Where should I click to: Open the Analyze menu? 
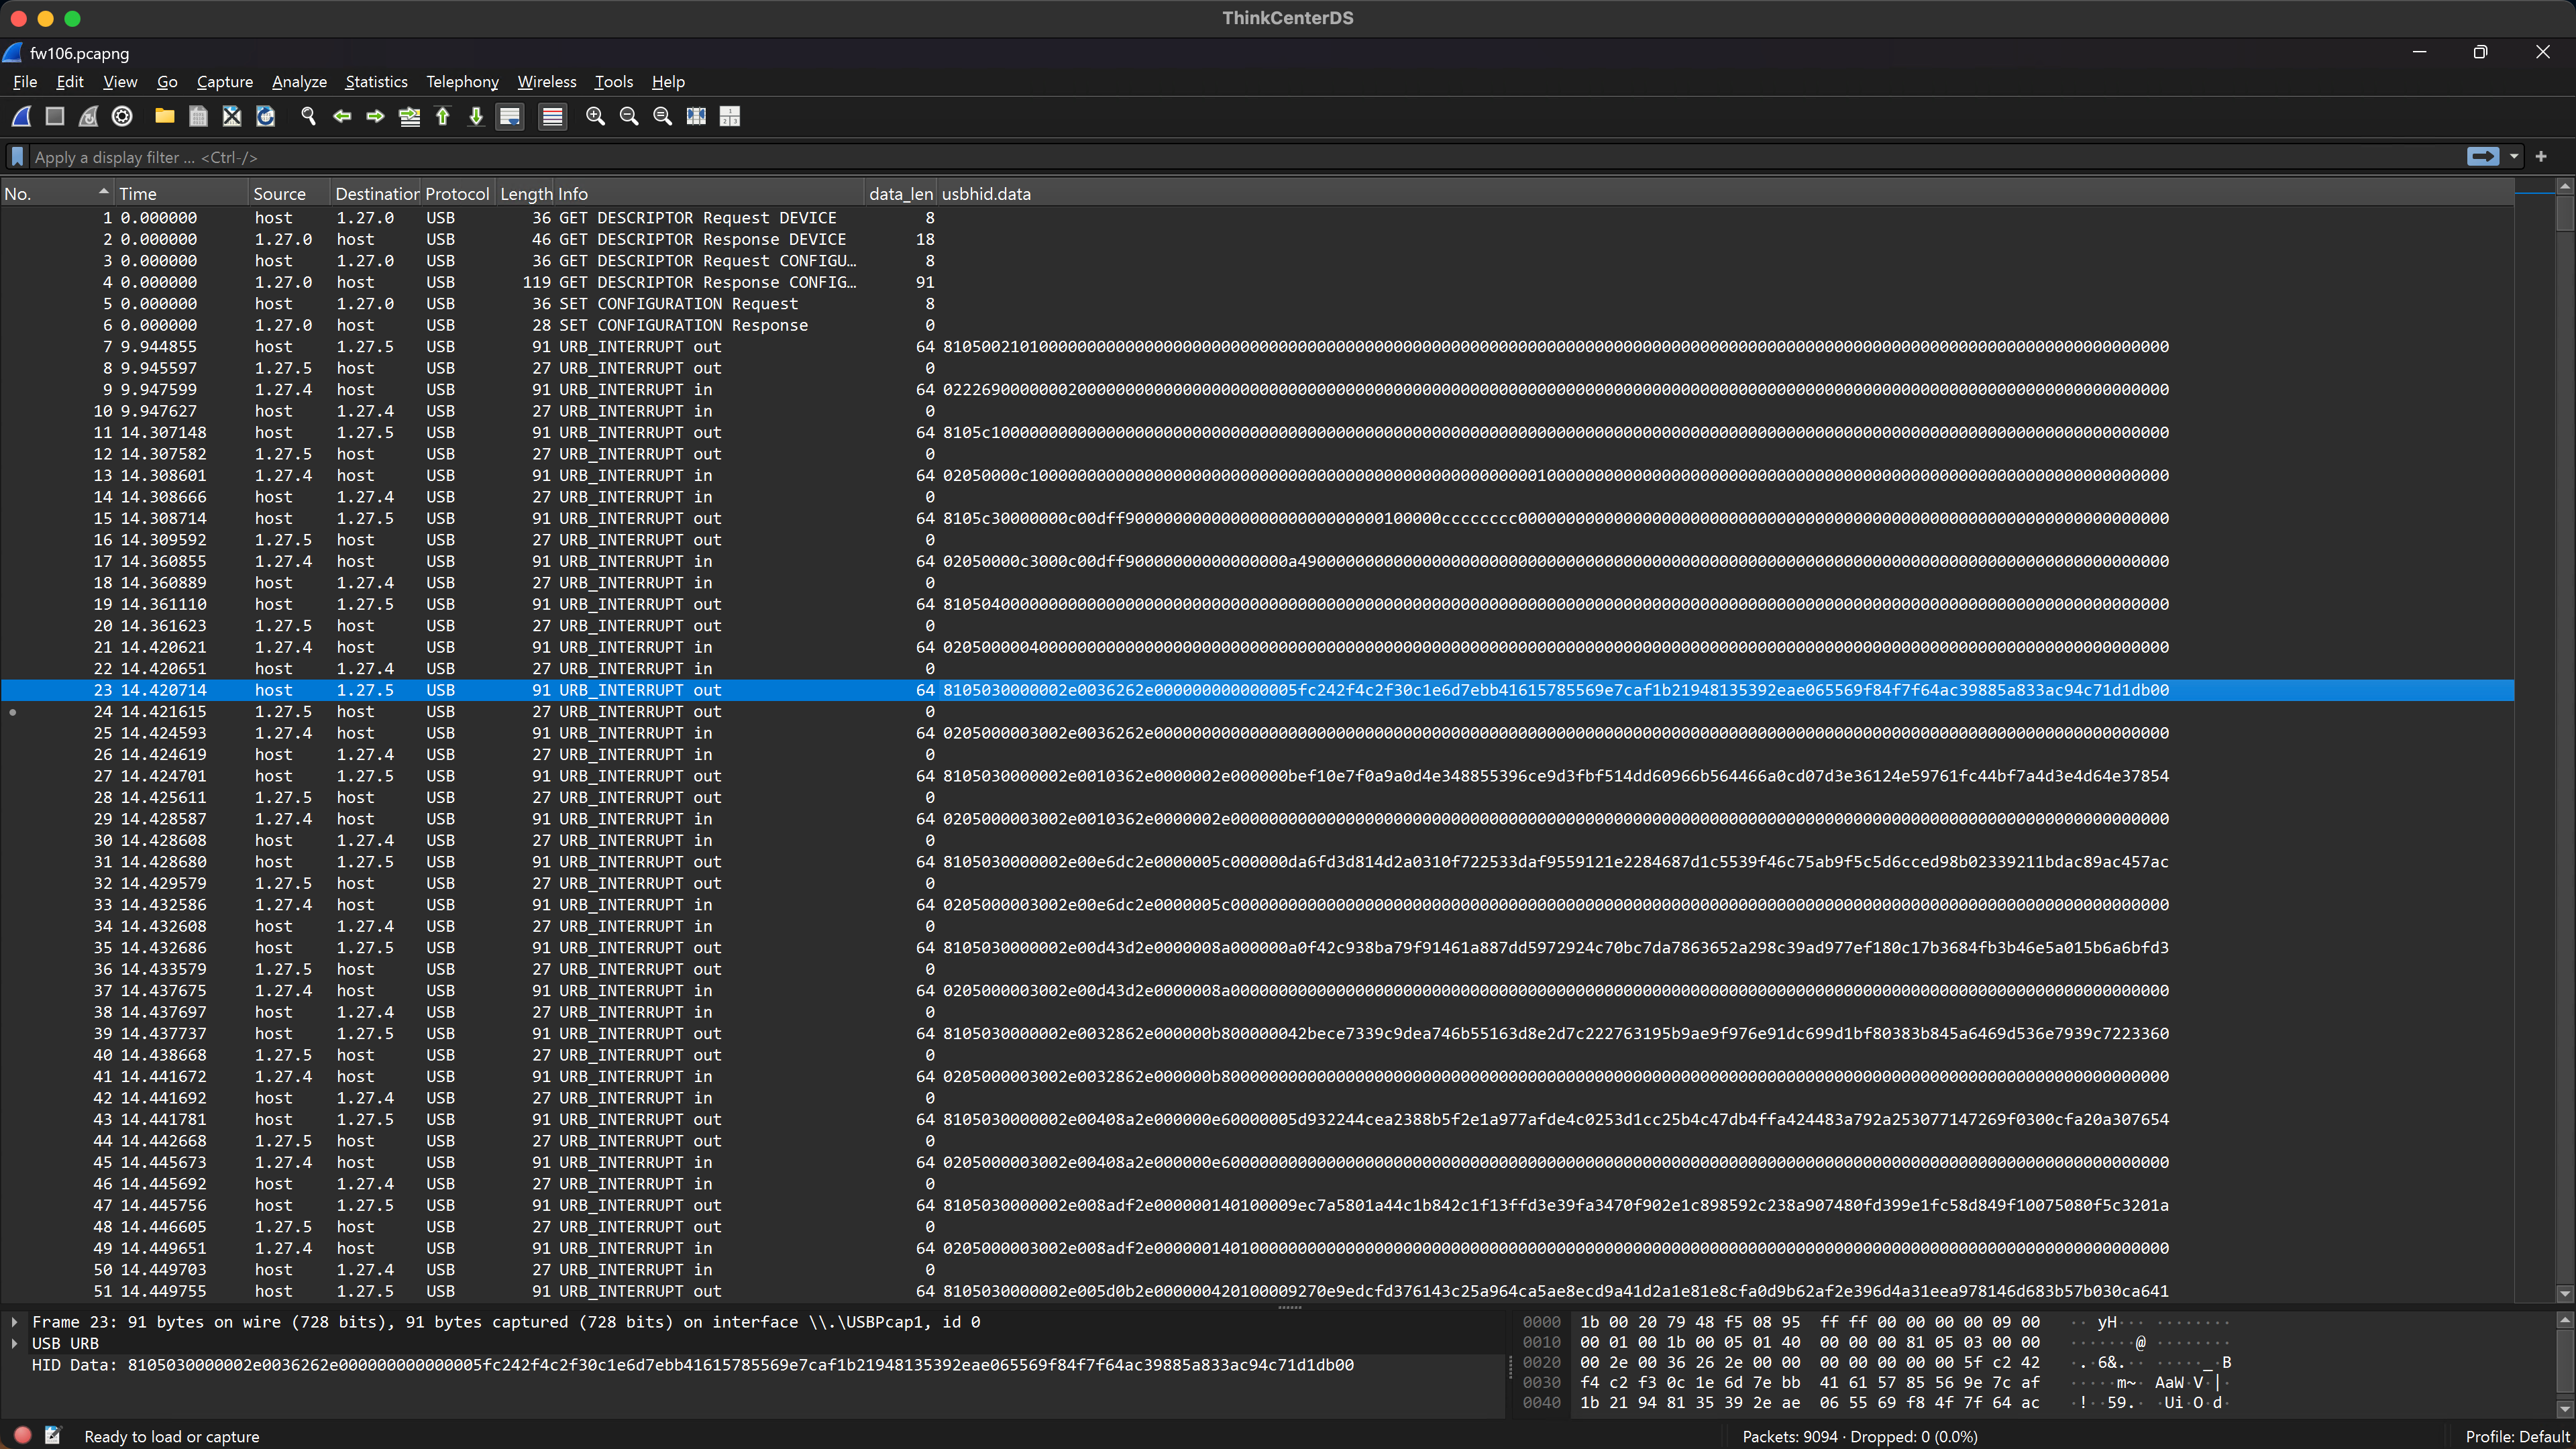299,82
